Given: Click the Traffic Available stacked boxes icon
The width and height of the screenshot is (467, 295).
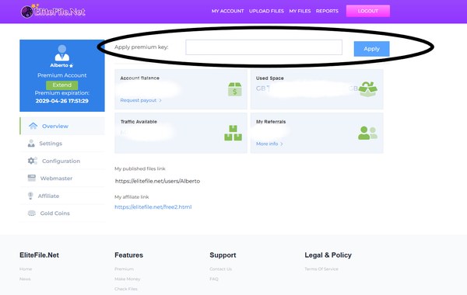Looking at the screenshot, I should [x=233, y=133].
